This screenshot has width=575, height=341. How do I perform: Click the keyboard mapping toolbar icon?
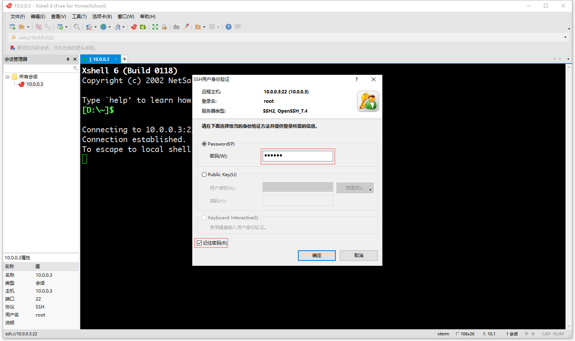(x=176, y=27)
